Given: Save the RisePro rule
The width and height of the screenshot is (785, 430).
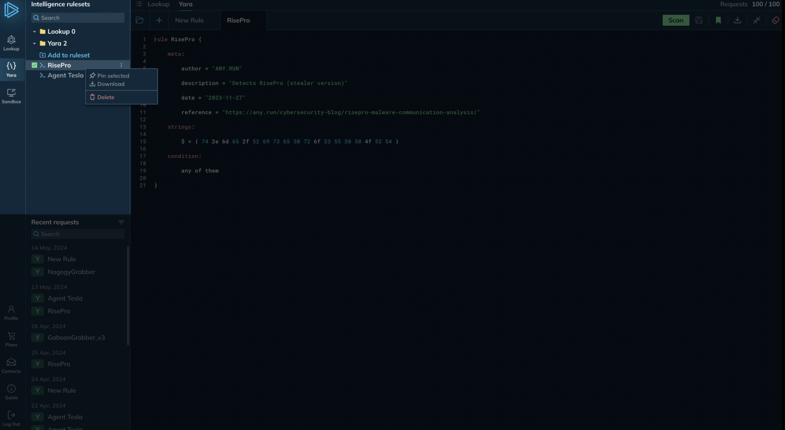Looking at the screenshot, I should tap(699, 20).
